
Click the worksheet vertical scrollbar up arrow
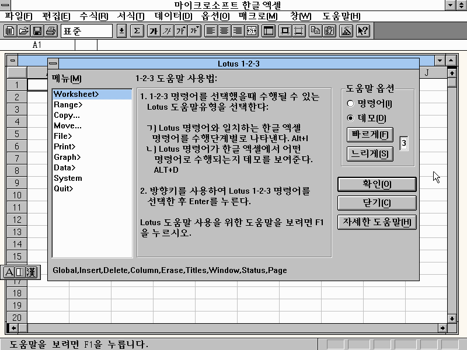pyautogui.click(x=452, y=73)
